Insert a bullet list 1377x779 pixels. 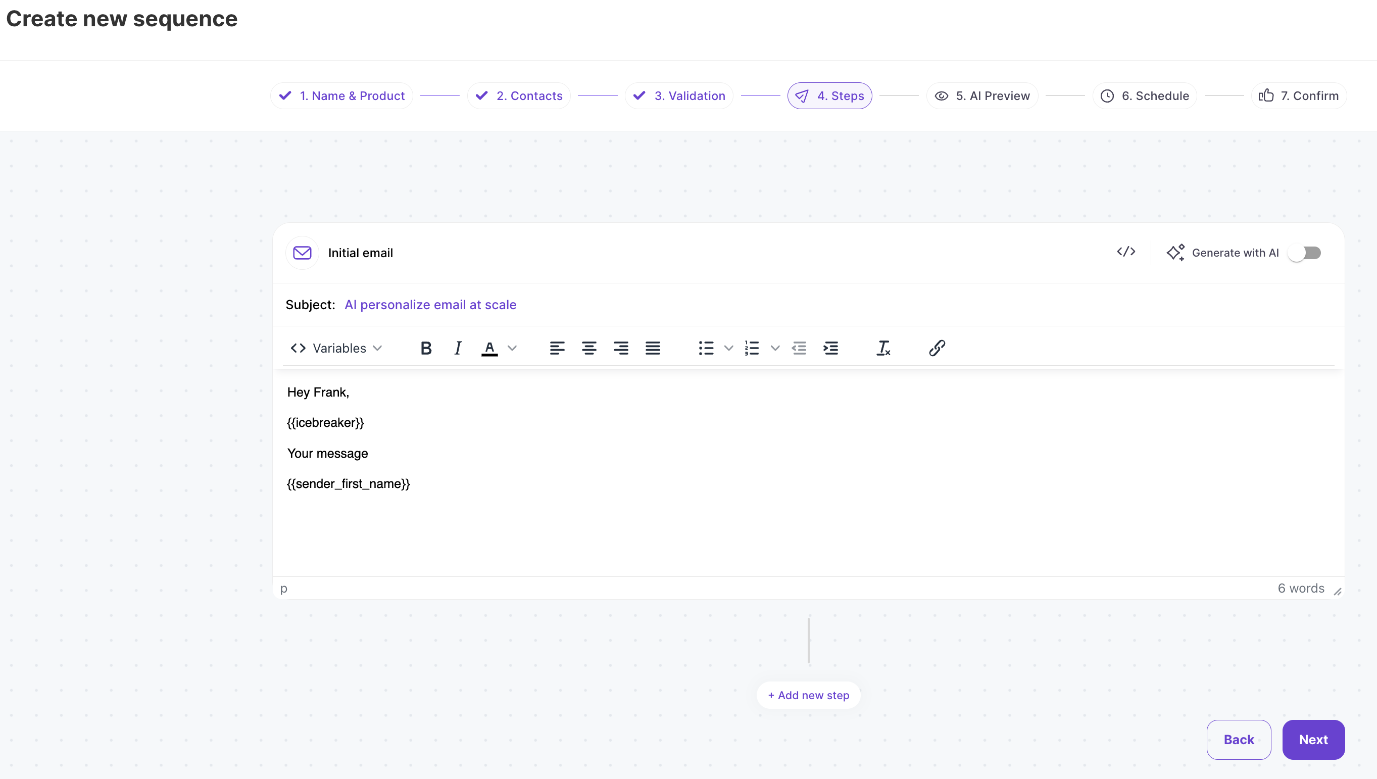coord(706,348)
